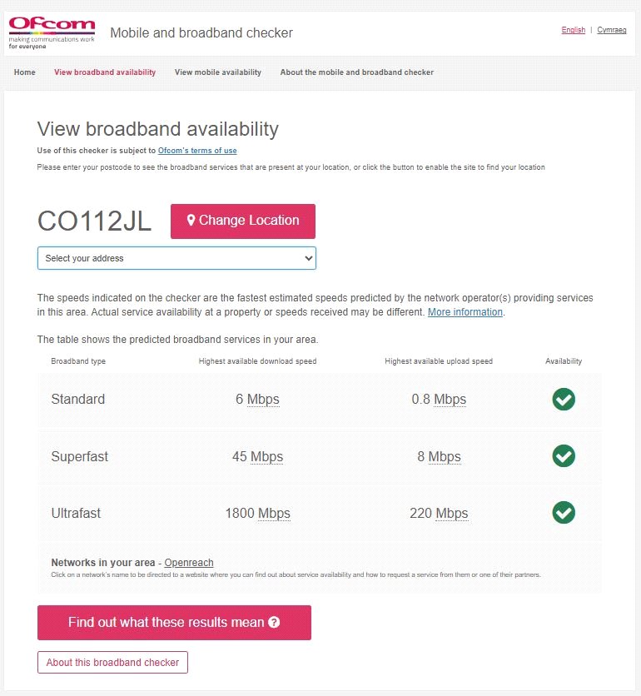The height and width of the screenshot is (696, 641).
Task: Open About the mobile and broadband checker
Action: 356,72
